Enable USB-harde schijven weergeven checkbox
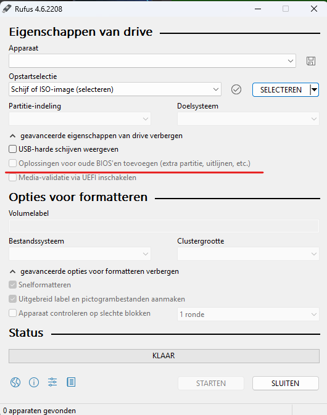This screenshot has height=415, width=327. (12, 149)
